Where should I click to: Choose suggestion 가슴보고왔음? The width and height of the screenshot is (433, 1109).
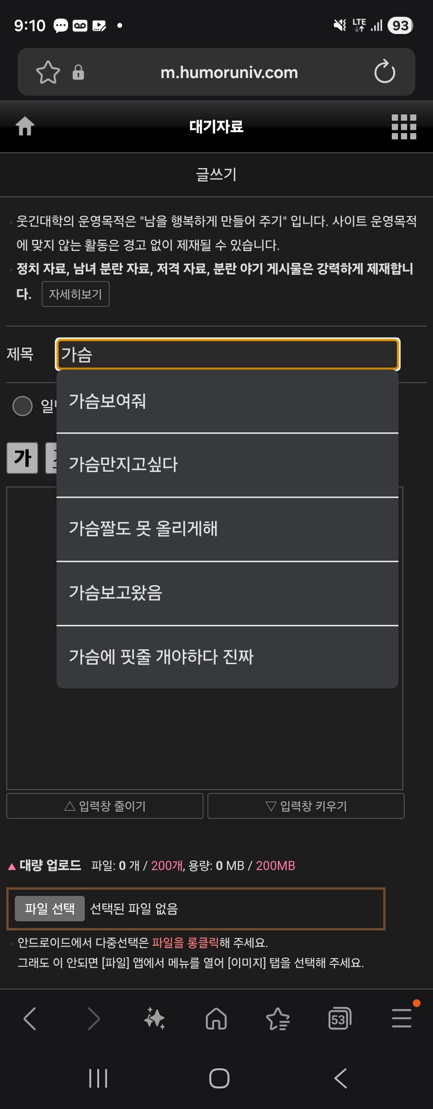[227, 593]
